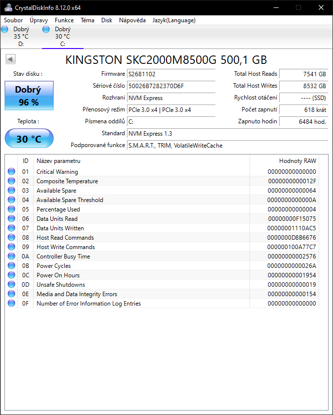Image resolution: width=333 pixels, height=415 pixels.
Task: Open the Soubor menu
Action: [13, 20]
